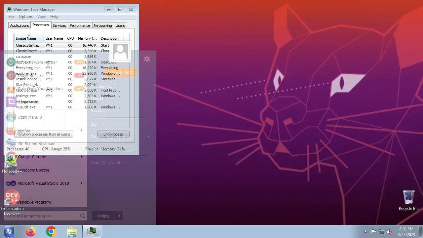This screenshot has width=423, height=238.
Task: Click the orange Aktywuj Teraz button
Action: (120, 72)
